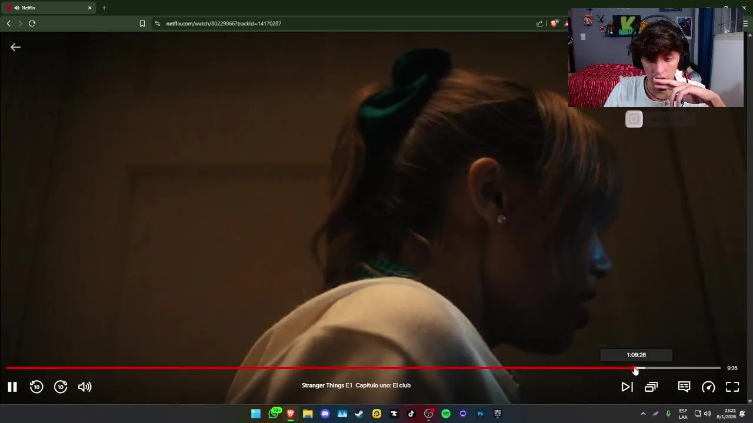Screen dimensions: 753x423
Task: Skip forward 10 seconds
Action: 61,387
